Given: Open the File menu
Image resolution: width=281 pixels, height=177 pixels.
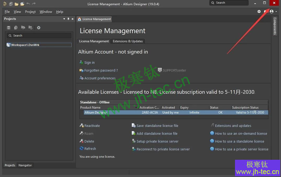Looking at the screenshot, I should tap(7, 12).
